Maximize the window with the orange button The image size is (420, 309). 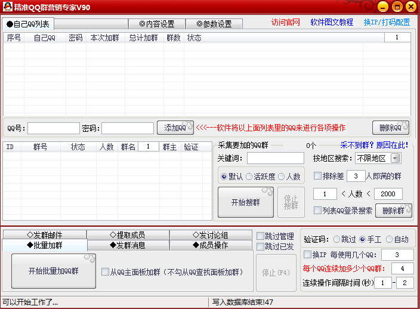coord(397,7)
